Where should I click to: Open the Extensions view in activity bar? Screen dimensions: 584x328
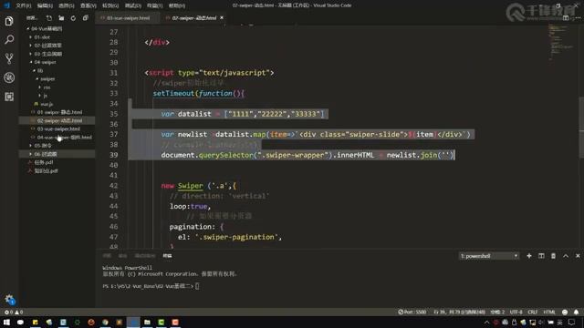[9, 97]
